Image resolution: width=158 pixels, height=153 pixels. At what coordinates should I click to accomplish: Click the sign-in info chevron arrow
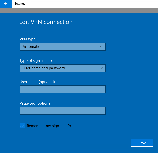point(101,68)
